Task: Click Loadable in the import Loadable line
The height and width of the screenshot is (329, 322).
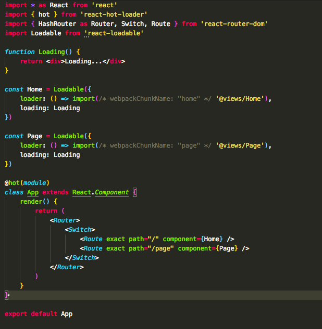Action: pos(46,33)
